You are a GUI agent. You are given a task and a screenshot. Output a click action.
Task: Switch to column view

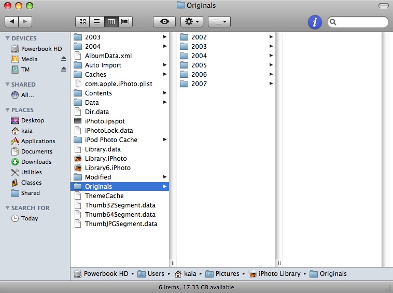[x=111, y=22]
